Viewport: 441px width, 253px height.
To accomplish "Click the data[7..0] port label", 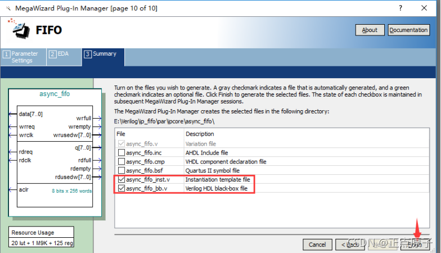I will click(x=30, y=114).
